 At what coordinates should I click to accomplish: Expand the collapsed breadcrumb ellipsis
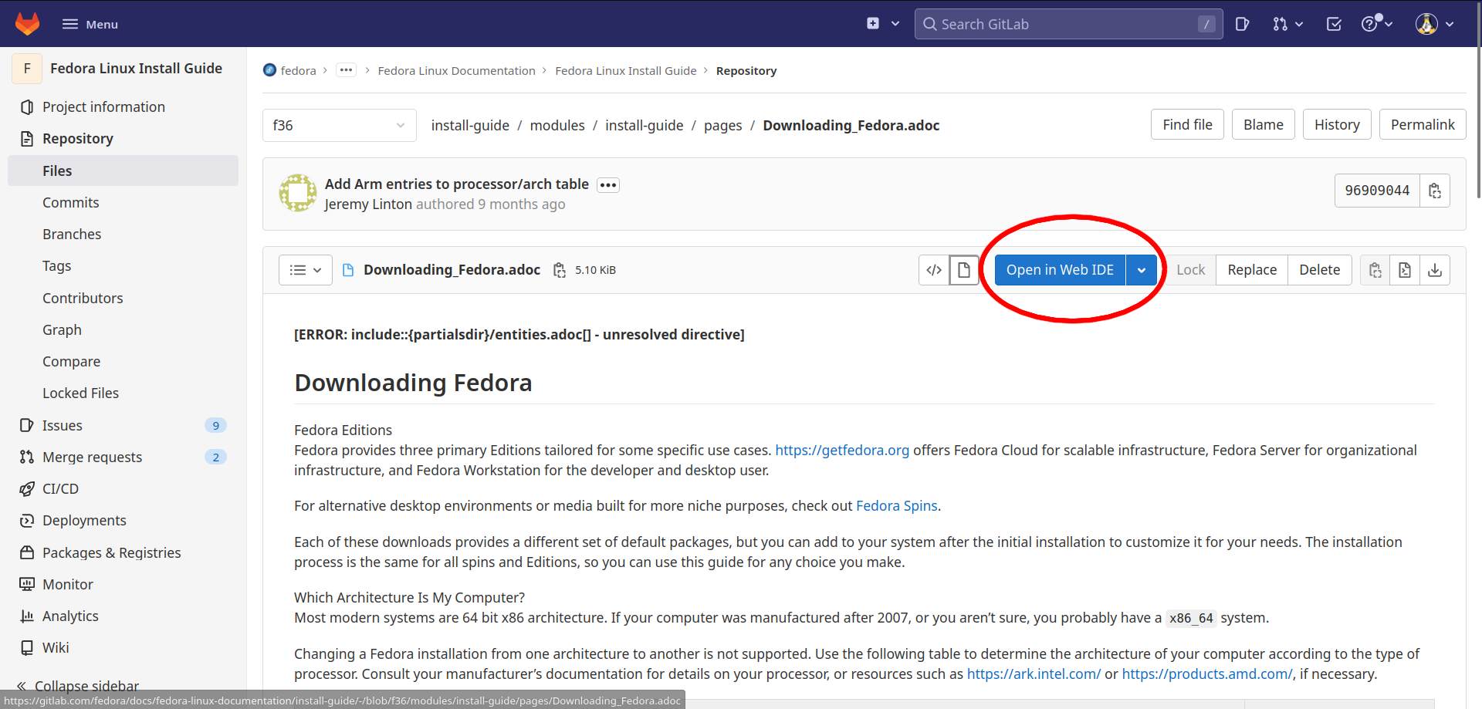[346, 70]
